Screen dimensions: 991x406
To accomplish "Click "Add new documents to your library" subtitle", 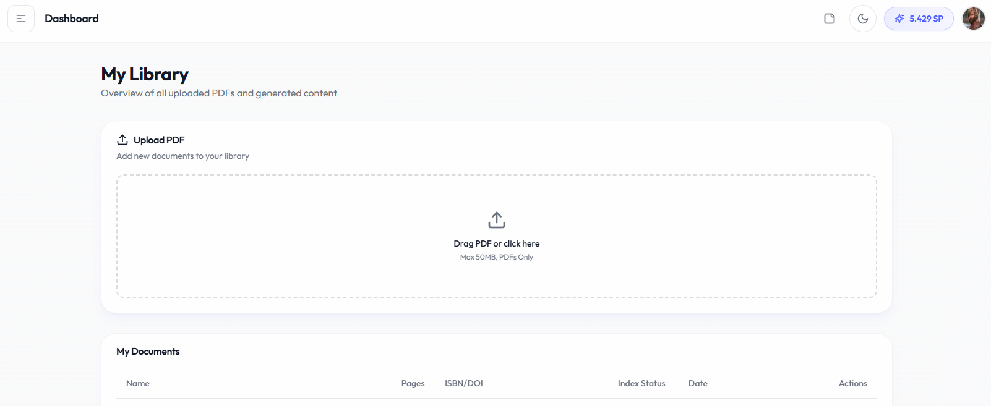I will point(183,156).
